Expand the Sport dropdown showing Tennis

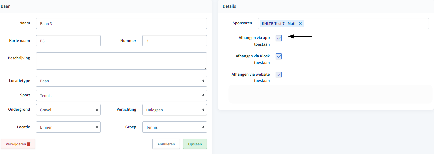[x=121, y=95]
